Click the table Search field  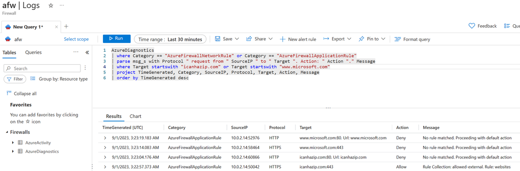[42, 68]
